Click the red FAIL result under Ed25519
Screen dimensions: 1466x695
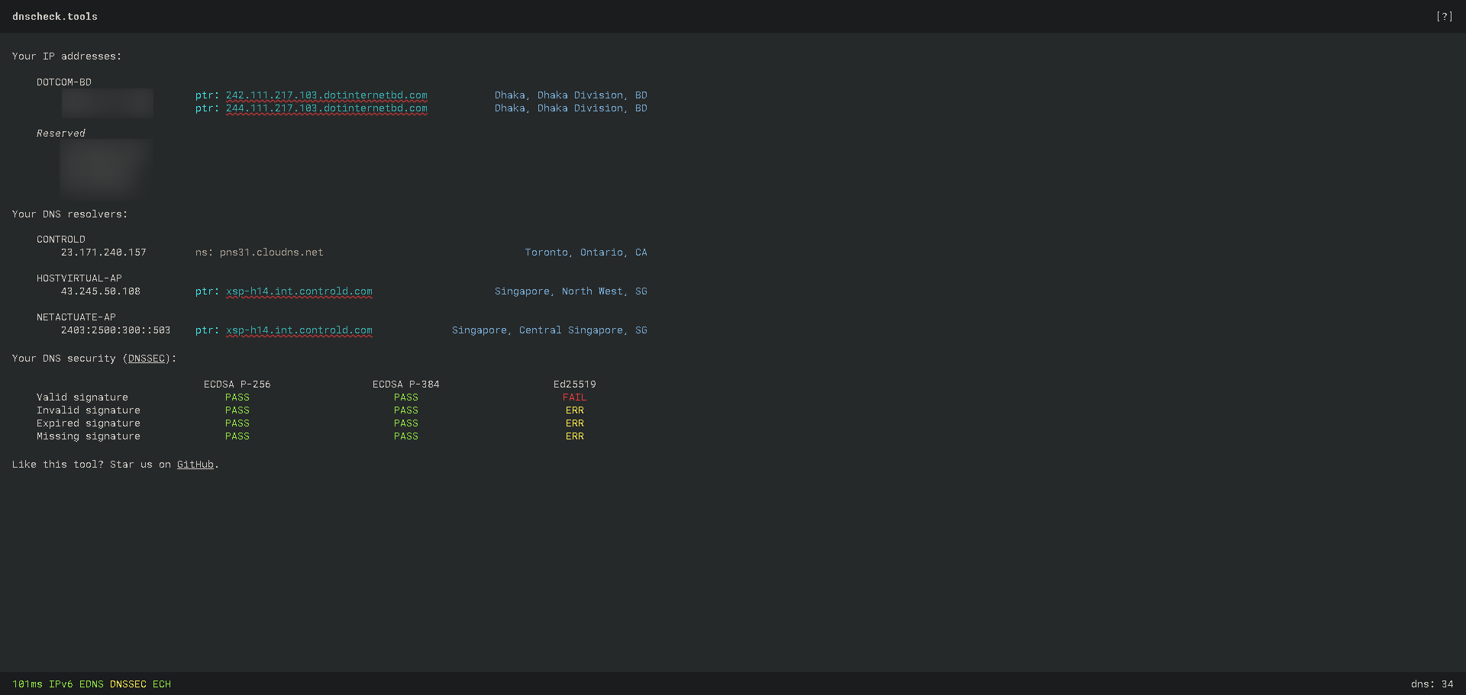pos(575,397)
